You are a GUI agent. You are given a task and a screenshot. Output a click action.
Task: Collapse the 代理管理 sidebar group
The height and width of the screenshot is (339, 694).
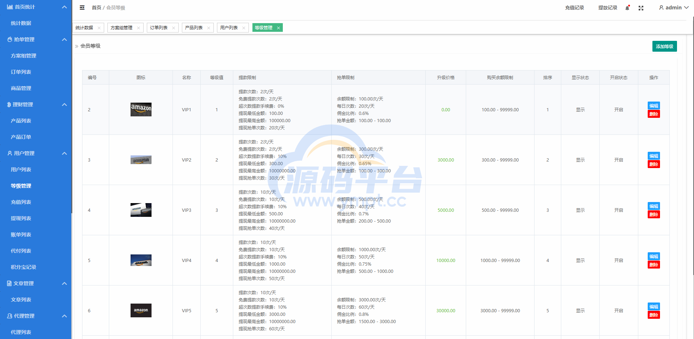(x=64, y=316)
